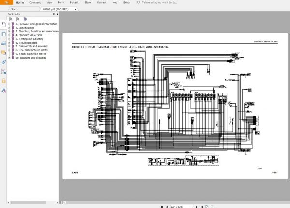Click the Bookmarks panel options arrow icon

coord(54,14)
